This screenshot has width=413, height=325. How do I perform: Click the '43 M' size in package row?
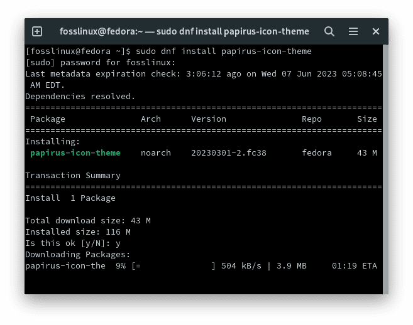point(367,153)
